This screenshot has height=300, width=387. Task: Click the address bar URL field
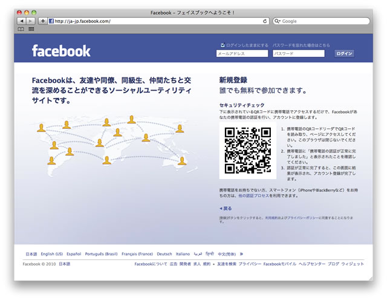(x=158, y=21)
